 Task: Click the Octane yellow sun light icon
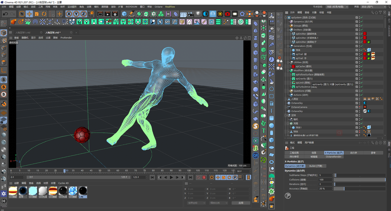tap(220, 14)
